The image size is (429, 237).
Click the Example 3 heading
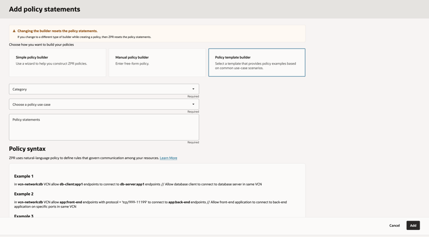pos(24,216)
